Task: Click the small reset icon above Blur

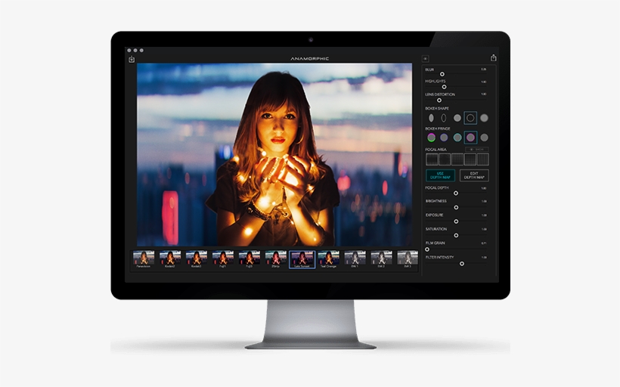Action: click(426, 58)
